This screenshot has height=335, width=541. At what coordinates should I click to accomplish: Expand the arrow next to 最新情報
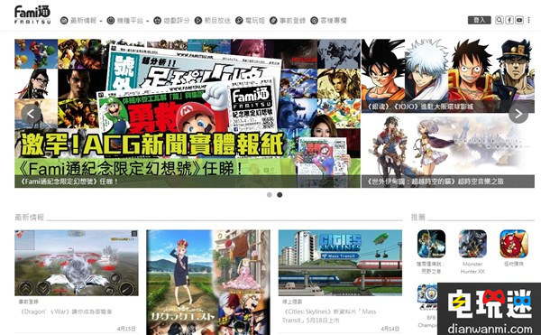101,21
